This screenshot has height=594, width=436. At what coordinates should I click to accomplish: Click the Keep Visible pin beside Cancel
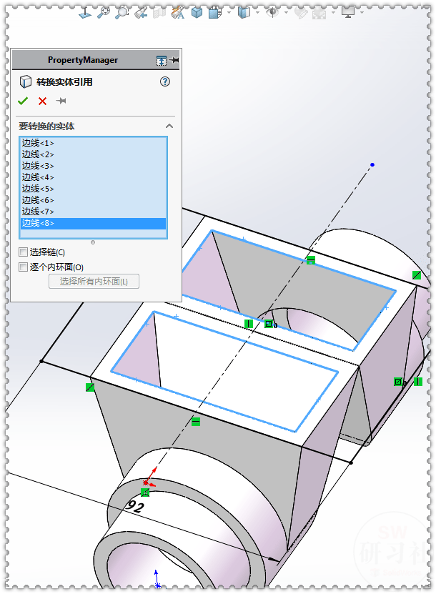coord(61,101)
